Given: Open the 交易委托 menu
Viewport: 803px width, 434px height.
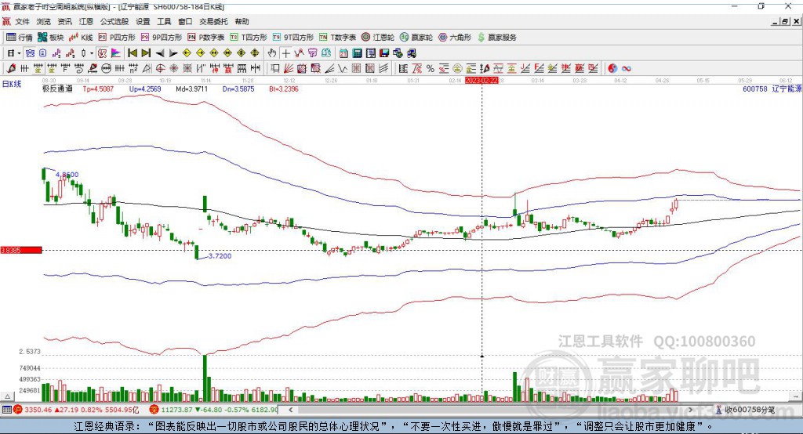Looking at the screenshot, I should pyautogui.click(x=213, y=21).
